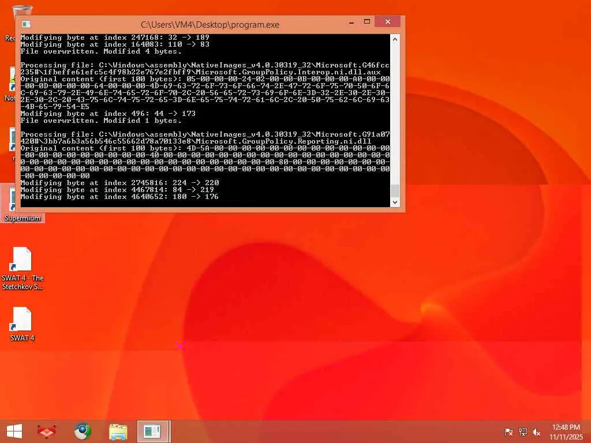Maximize the program.exe console window
This screenshot has height=443, width=591.
tap(366, 22)
